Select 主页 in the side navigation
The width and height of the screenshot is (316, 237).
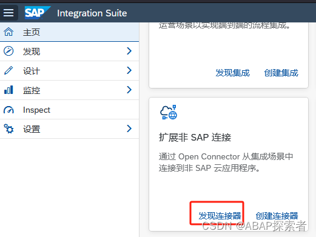(69, 32)
